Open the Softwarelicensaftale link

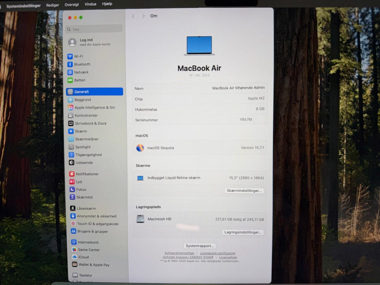[x=179, y=253]
